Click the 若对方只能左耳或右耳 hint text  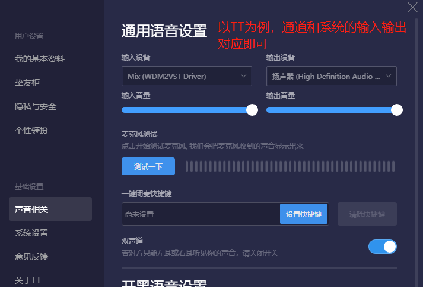coord(200,253)
